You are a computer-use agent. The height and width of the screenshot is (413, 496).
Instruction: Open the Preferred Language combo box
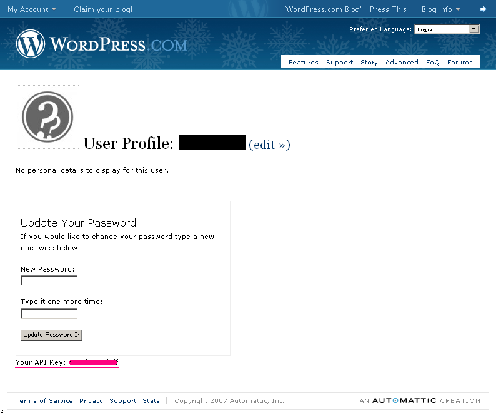(447, 29)
